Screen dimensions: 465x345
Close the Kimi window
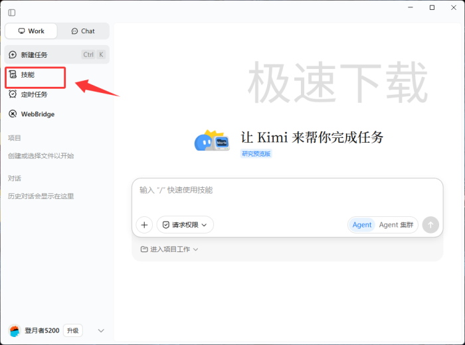pos(454,7)
